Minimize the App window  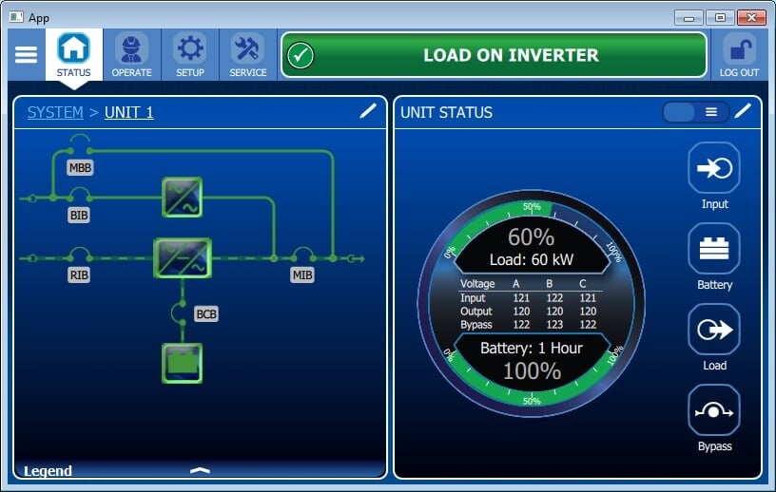pos(689,18)
